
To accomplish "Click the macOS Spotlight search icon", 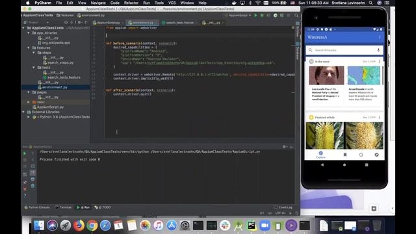I will click(370, 3).
